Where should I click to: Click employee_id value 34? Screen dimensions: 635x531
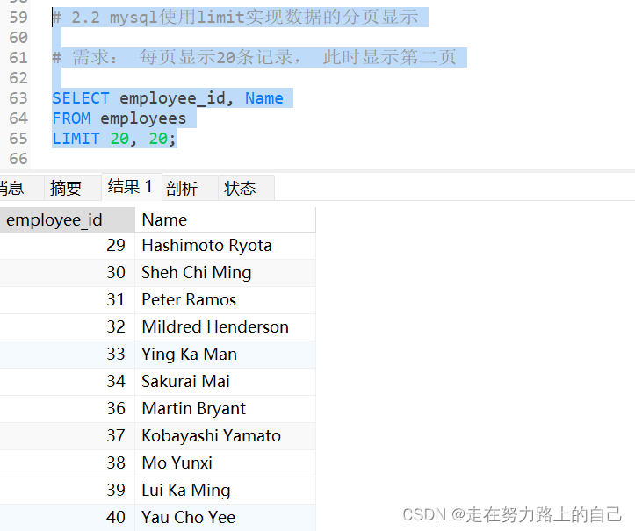pyautogui.click(x=68, y=381)
